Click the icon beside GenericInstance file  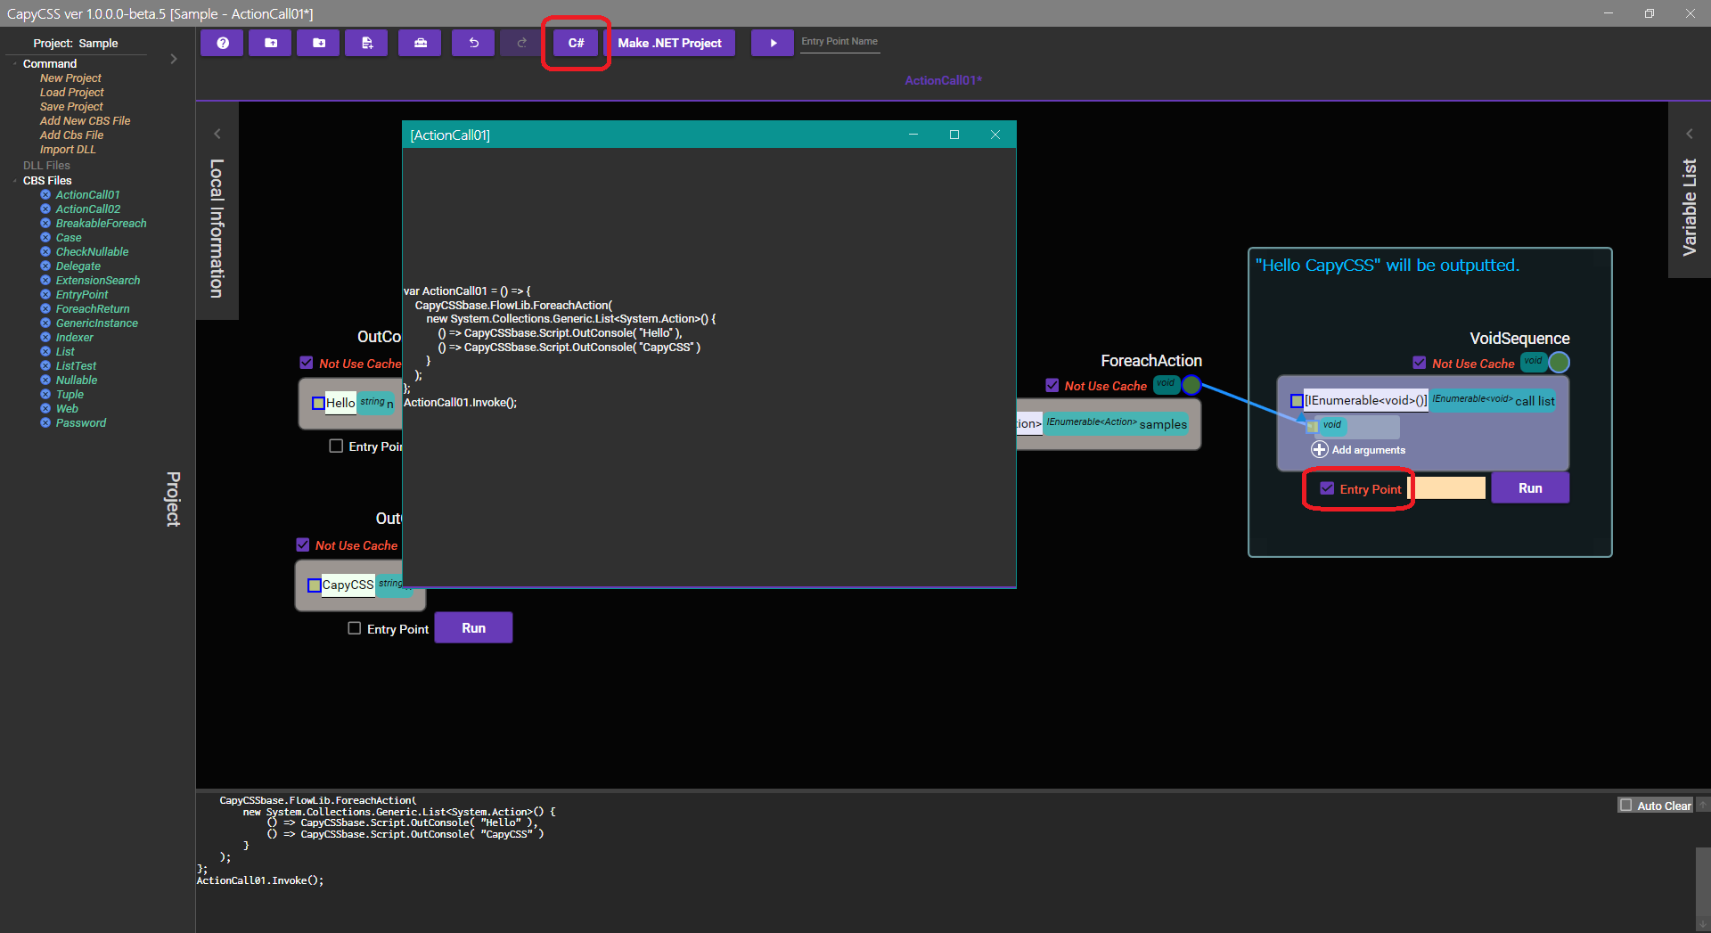tap(45, 323)
